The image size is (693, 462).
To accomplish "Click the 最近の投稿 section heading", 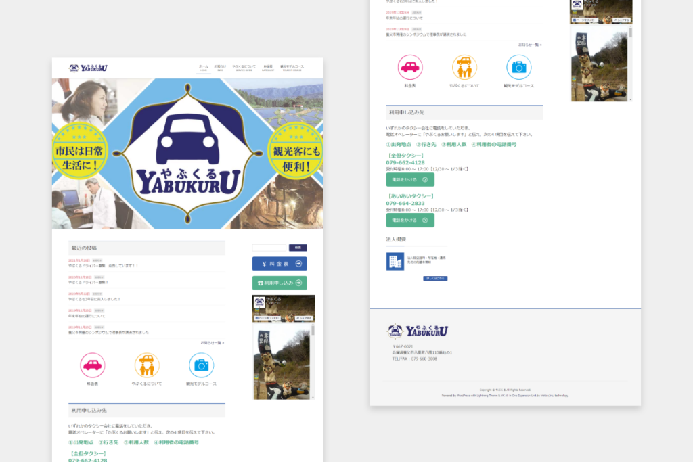I will point(84,248).
